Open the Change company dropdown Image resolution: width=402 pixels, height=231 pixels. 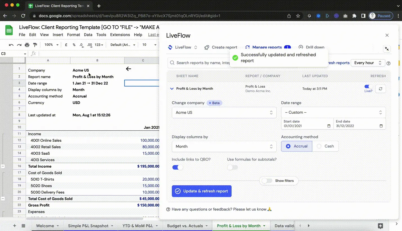pos(224,112)
